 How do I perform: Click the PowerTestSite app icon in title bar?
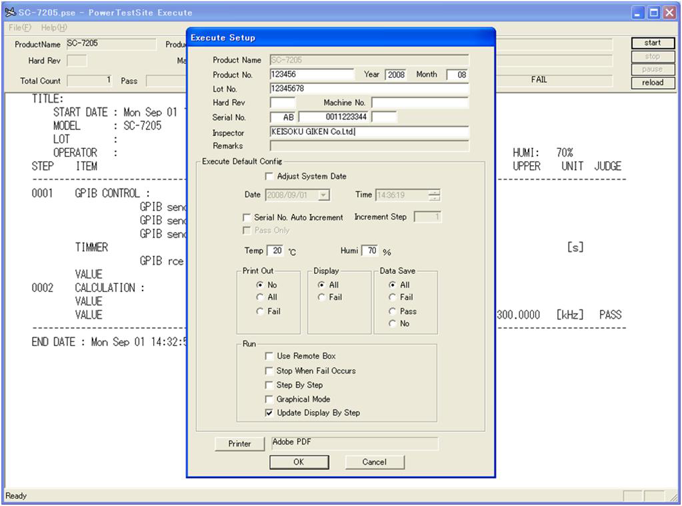(11, 13)
